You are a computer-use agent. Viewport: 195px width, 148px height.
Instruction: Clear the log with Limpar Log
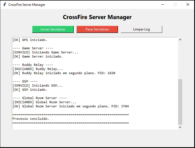[141, 29]
